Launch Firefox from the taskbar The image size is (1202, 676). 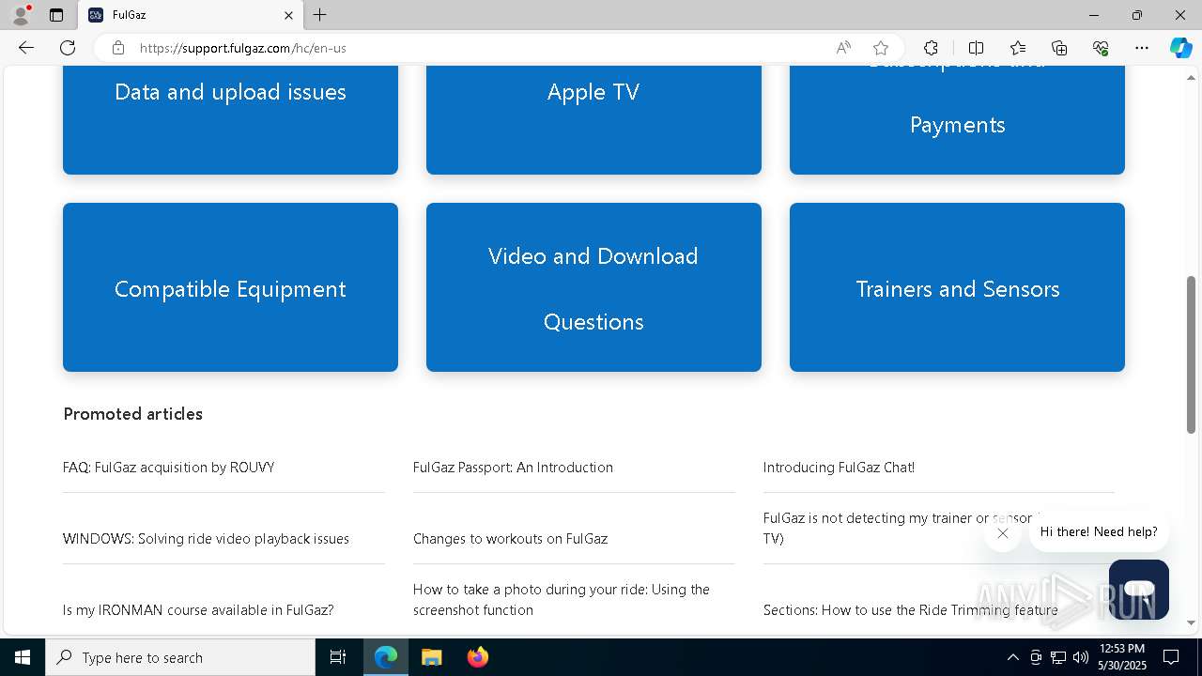coord(477,657)
